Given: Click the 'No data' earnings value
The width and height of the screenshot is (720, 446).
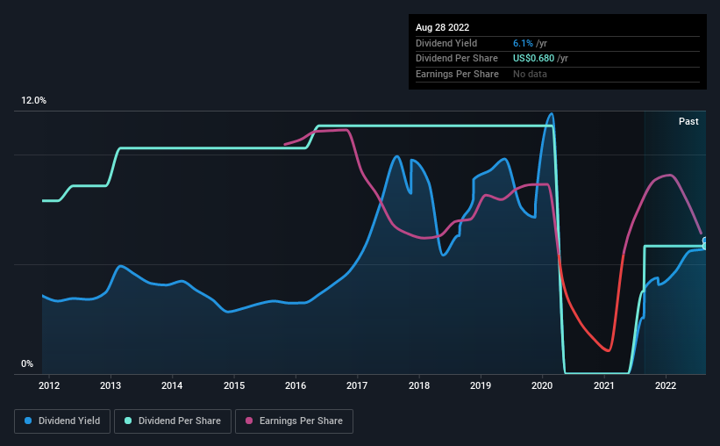Looking at the screenshot, I should [x=530, y=74].
